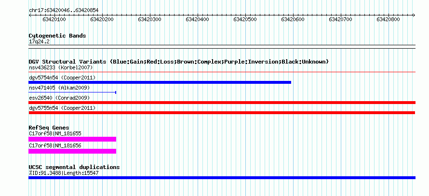
Task: Click the thin blue nsv471405 variant line
Action: [x=72, y=92]
